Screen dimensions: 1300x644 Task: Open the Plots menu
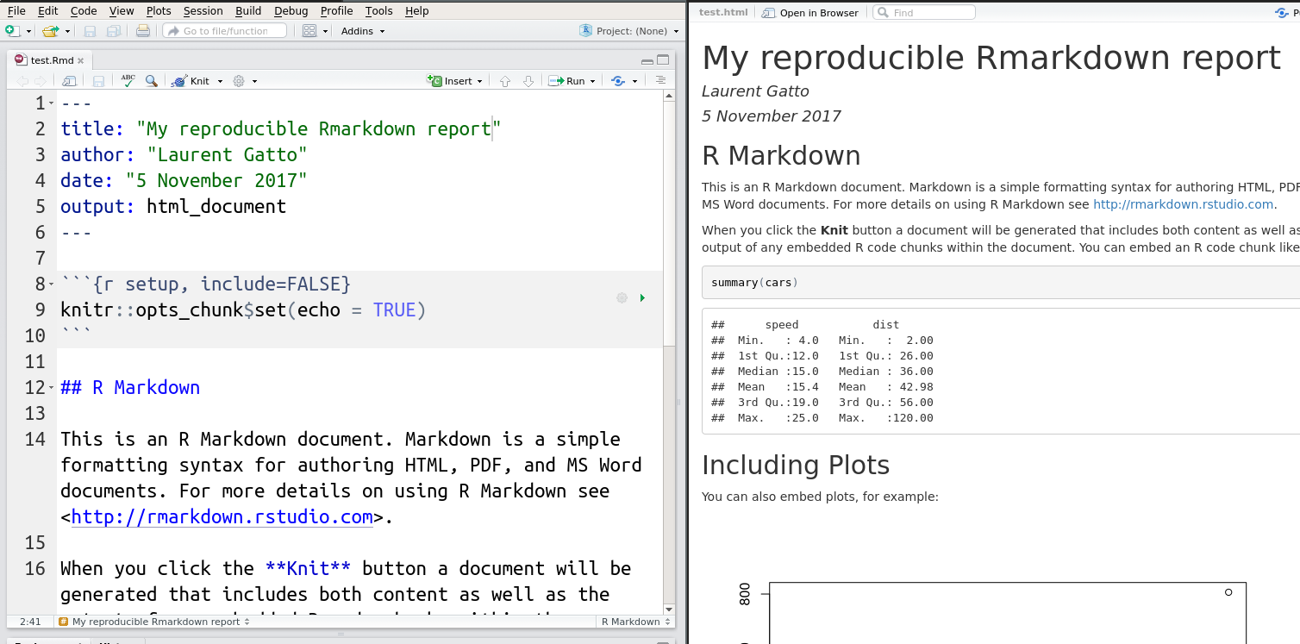click(x=159, y=10)
